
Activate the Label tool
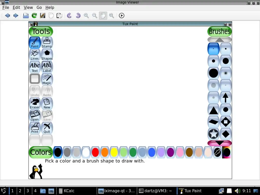pos(47,67)
